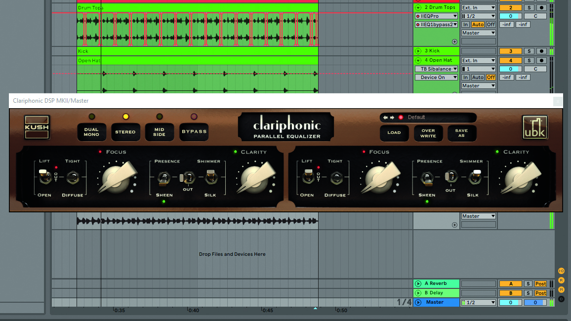
Task: Click the red dot beside the Default preset
Action: pyautogui.click(x=401, y=117)
